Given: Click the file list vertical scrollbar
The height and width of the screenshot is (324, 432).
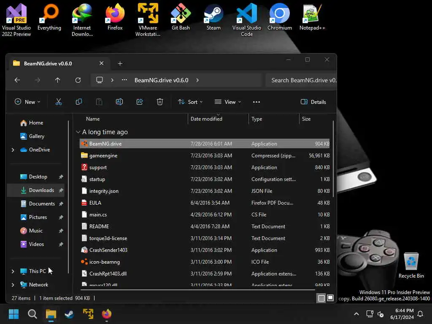Looking at the screenshot, I should point(333,159).
